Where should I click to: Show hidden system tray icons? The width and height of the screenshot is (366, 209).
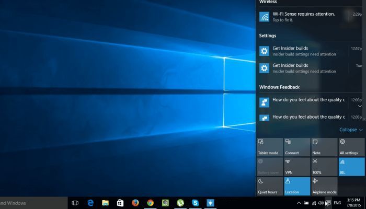click(299, 203)
